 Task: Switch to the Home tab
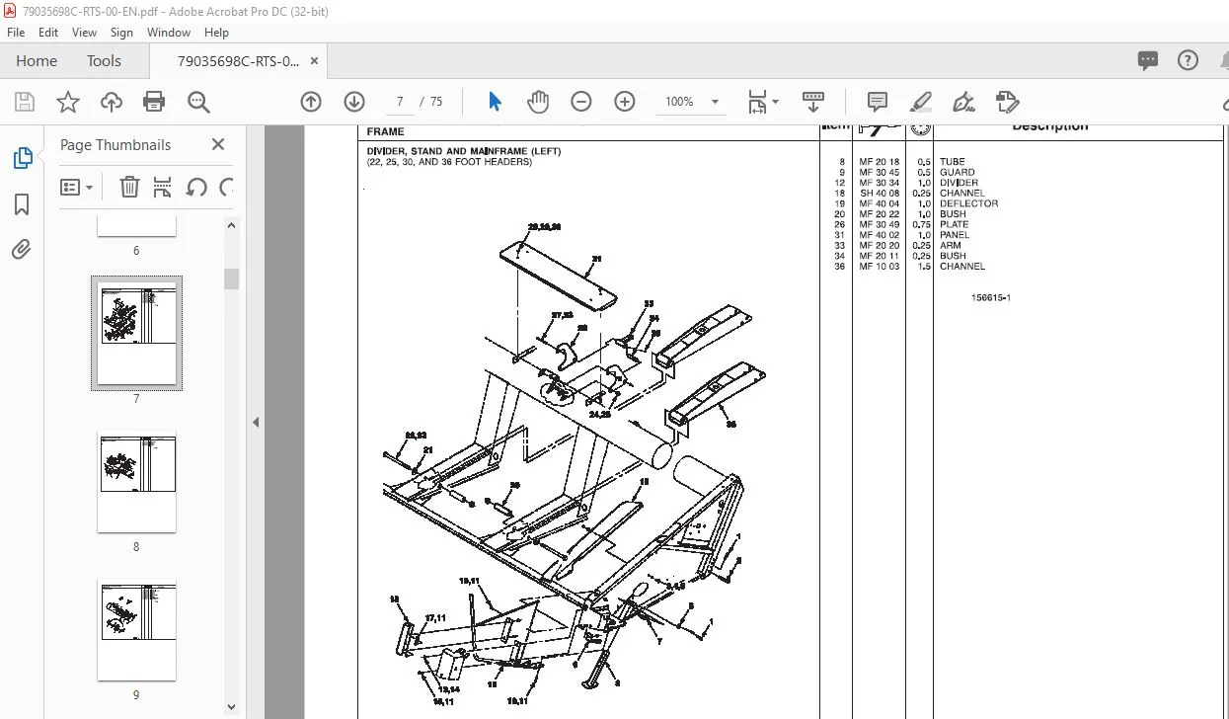tap(37, 60)
